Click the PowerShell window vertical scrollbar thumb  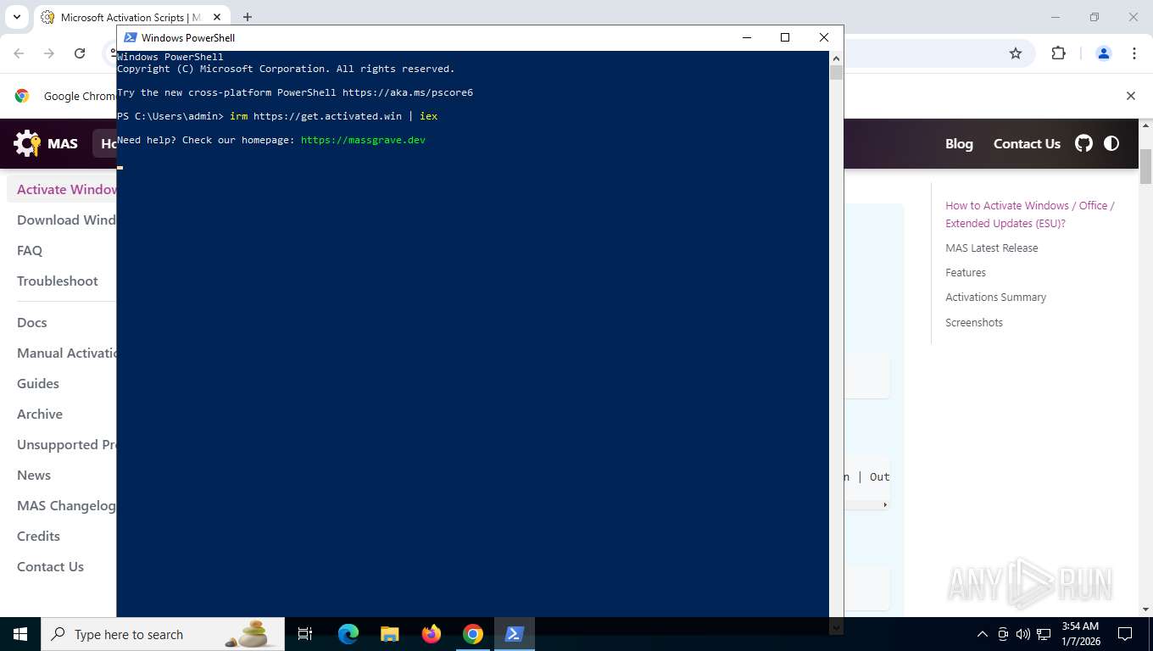(x=836, y=72)
